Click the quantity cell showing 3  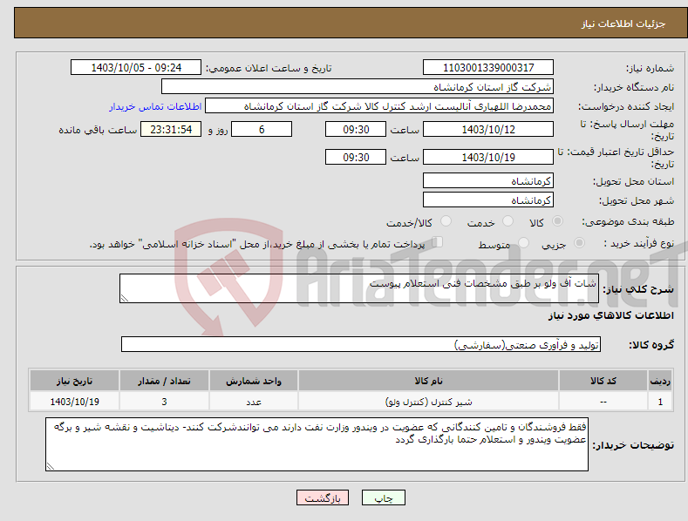164,402
